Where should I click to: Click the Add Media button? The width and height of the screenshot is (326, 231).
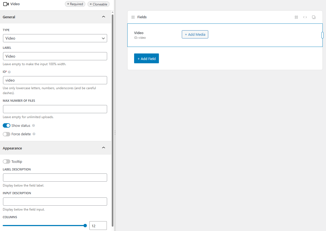click(195, 35)
